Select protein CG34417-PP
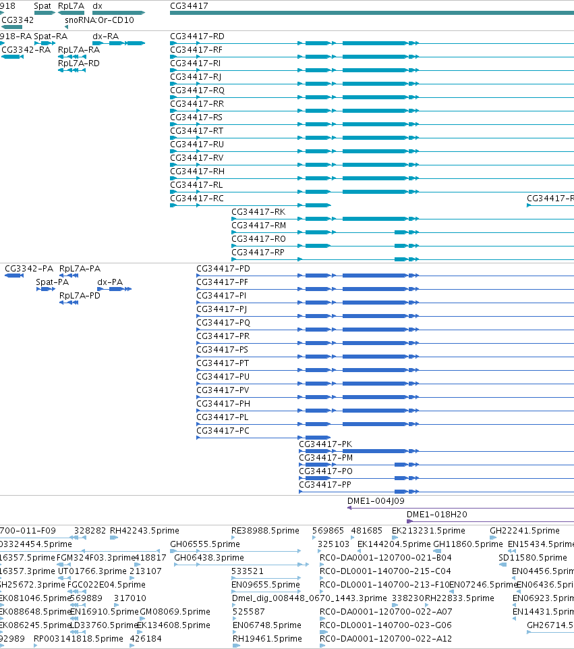The height and width of the screenshot is (649, 574). (x=325, y=485)
